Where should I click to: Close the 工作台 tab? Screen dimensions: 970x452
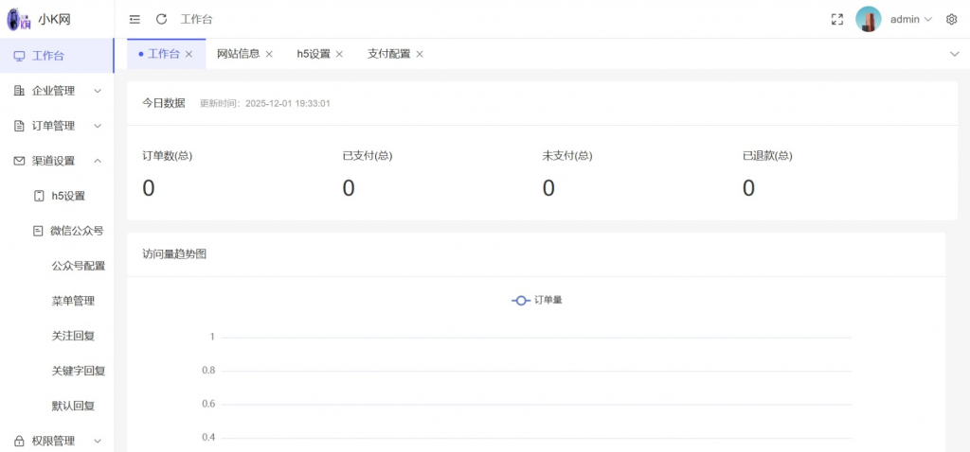[x=189, y=54]
